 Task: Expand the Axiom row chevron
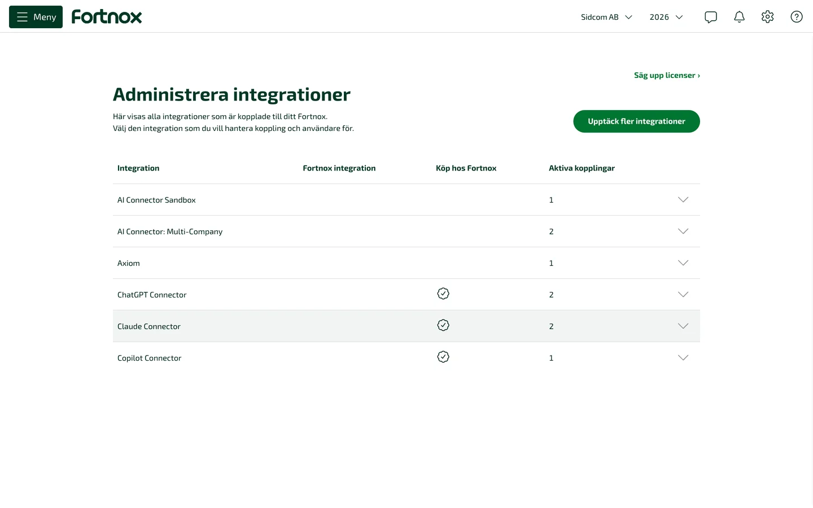[683, 263]
